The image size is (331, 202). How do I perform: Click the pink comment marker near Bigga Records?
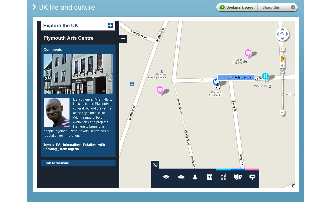coord(248,54)
